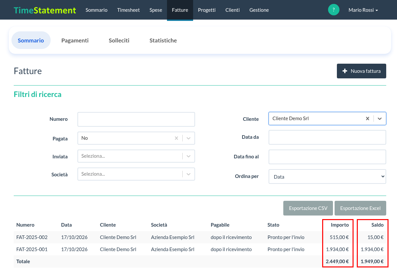Click the 515,00 € importo cell
The height and width of the screenshot is (272, 397).
(x=339, y=237)
